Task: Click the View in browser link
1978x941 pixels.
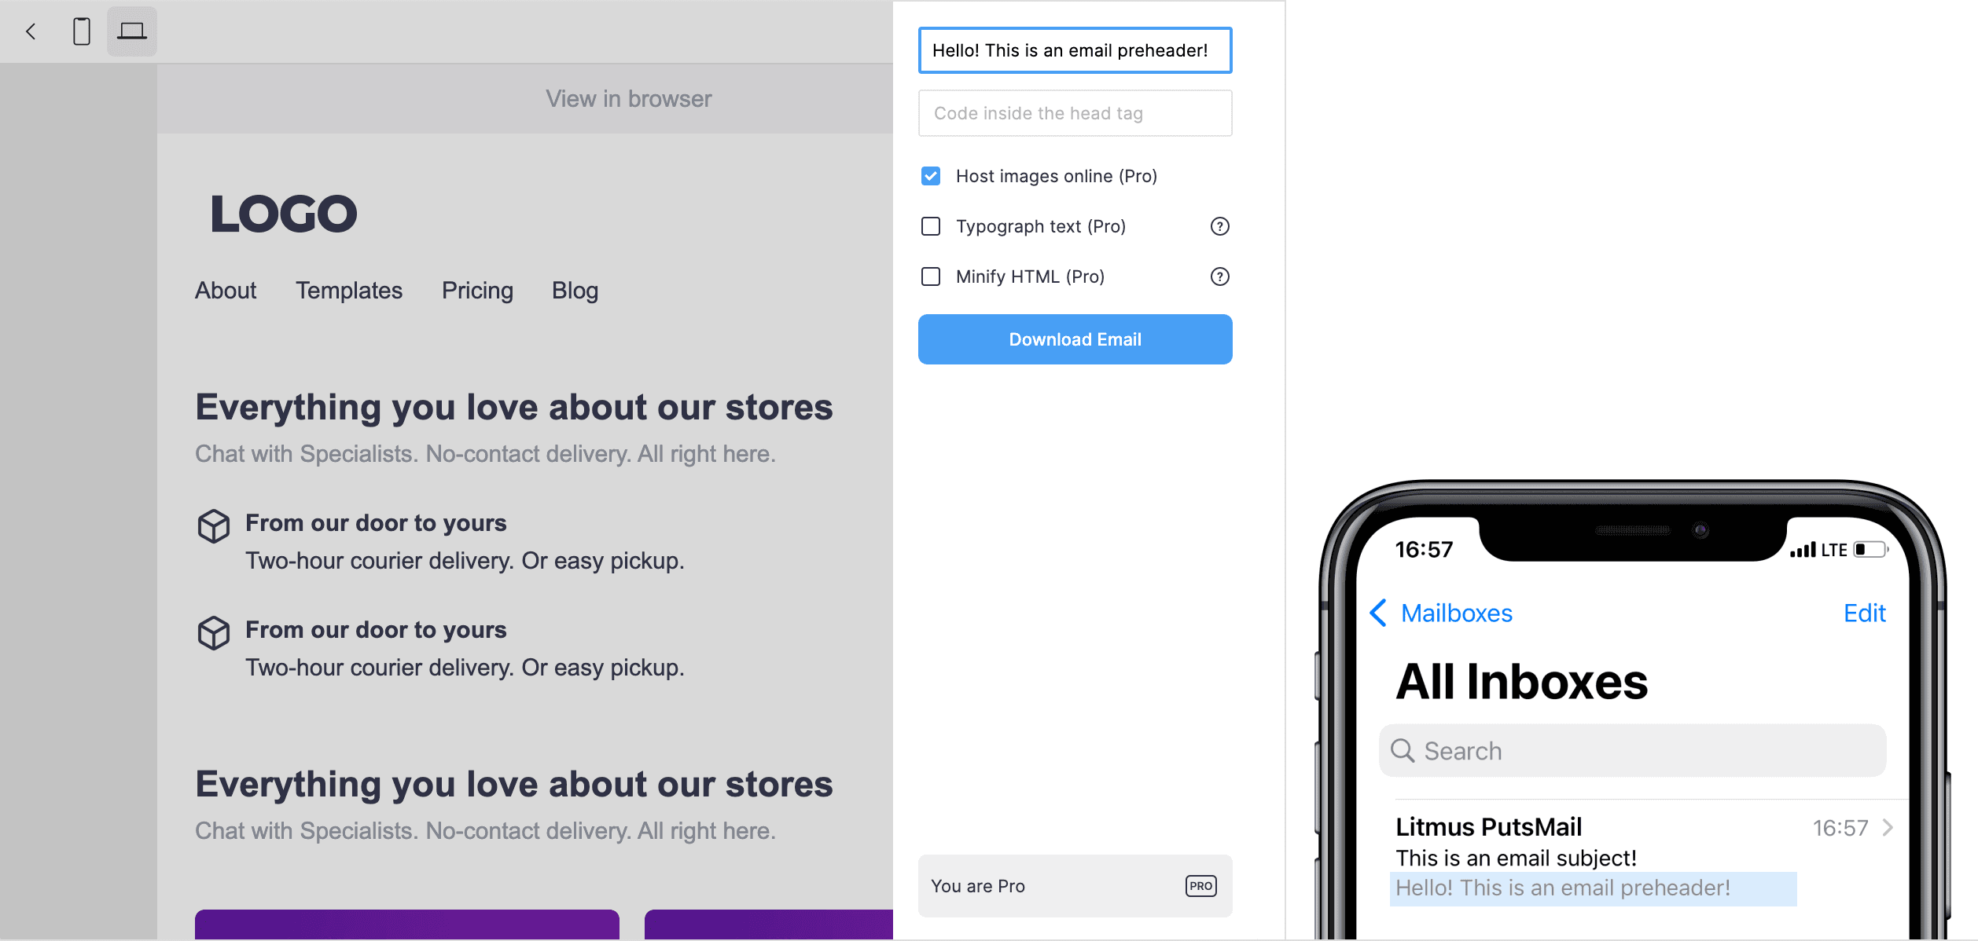Action: tap(628, 99)
